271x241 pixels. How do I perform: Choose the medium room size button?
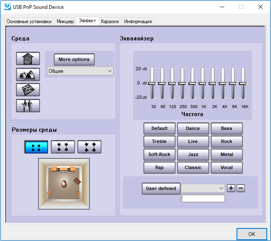(63, 147)
